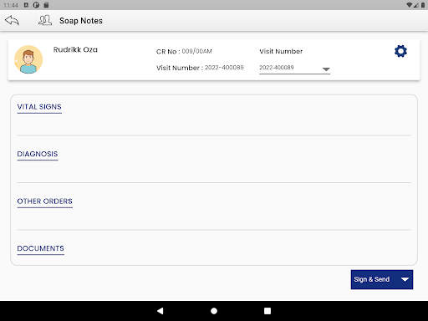Open the OTHER ORDERS section
Image resolution: width=428 pixels, height=321 pixels.
click(x=45, y=201)
